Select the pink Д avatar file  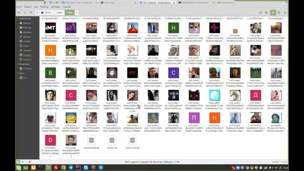[256, 95]
